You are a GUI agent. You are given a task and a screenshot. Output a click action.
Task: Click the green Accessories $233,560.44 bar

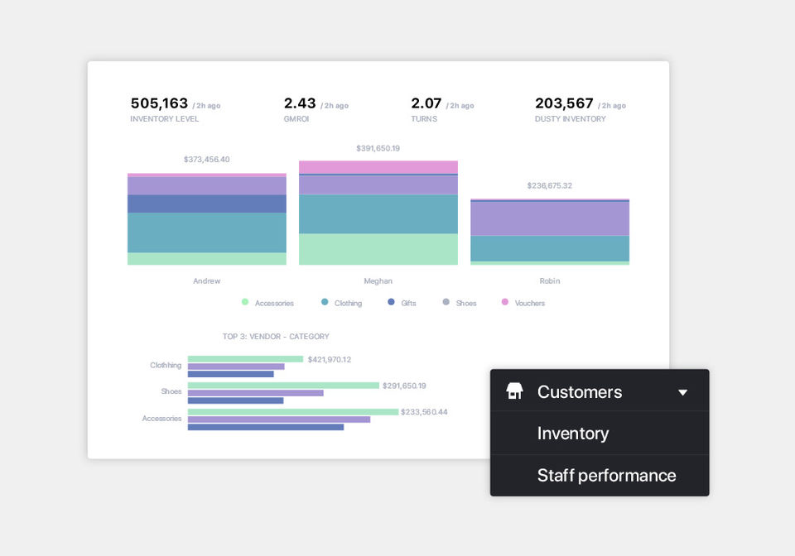coord(293,412)
